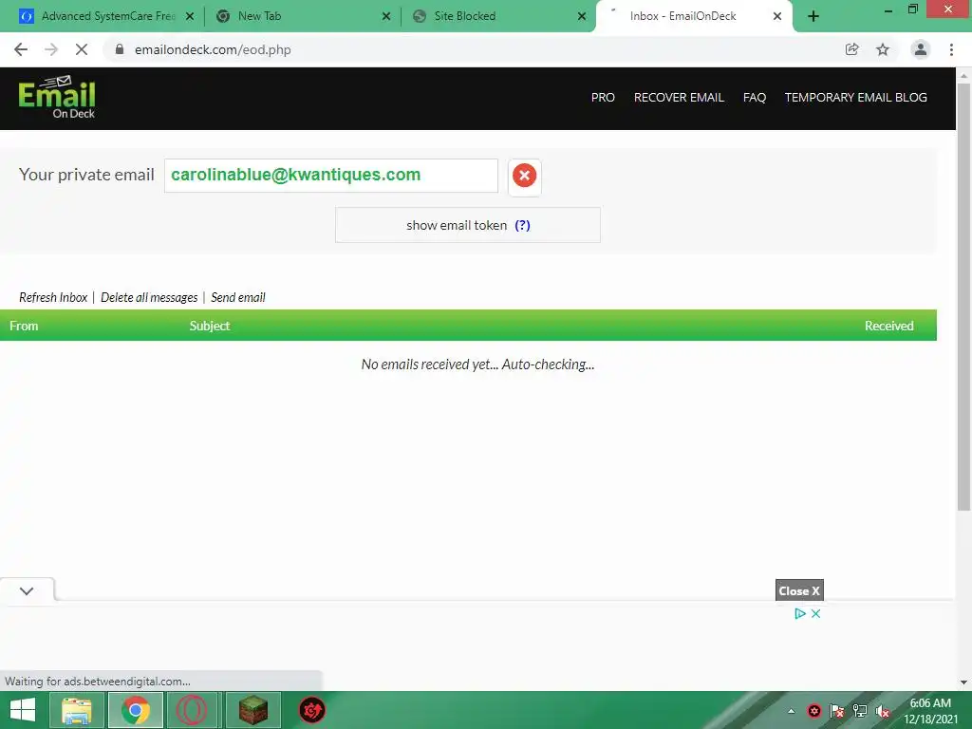Viewport: 972px width, 729px height.
Task: Close the Inbox - EmailOnDeck tab
Action: tap(777, 17)
